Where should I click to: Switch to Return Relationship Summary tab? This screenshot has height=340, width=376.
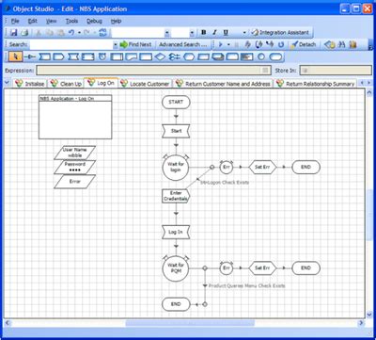pyautogui.click(x=315, y=84)
